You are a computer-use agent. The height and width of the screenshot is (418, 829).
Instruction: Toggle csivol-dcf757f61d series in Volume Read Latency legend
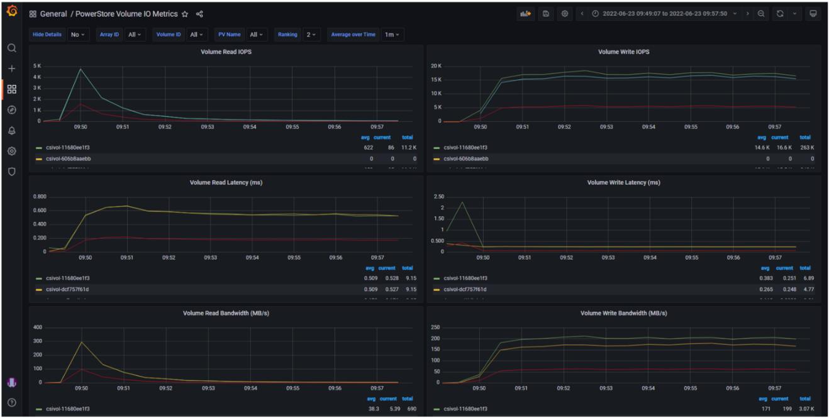[x=69, y=290]
